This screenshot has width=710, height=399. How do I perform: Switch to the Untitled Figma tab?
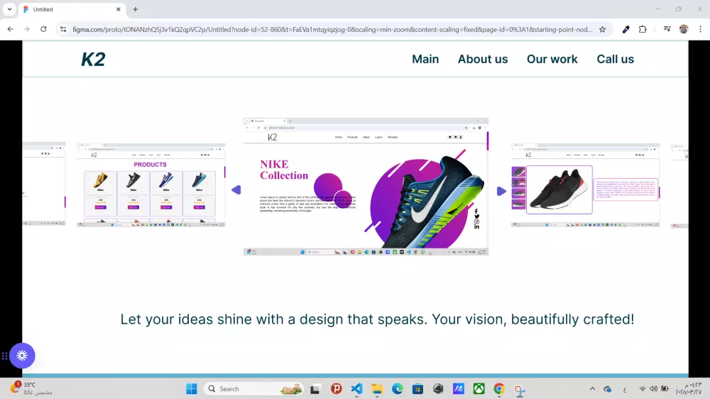tap(72, 9)
